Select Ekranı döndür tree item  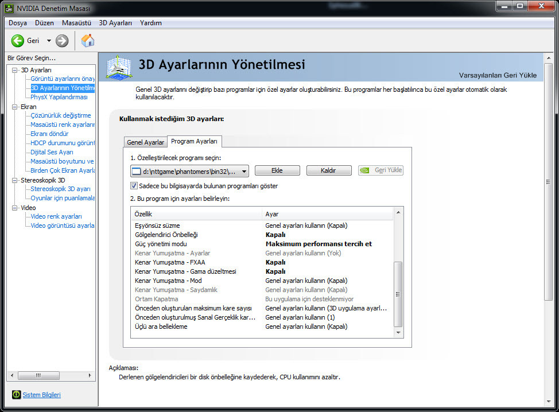49,134
